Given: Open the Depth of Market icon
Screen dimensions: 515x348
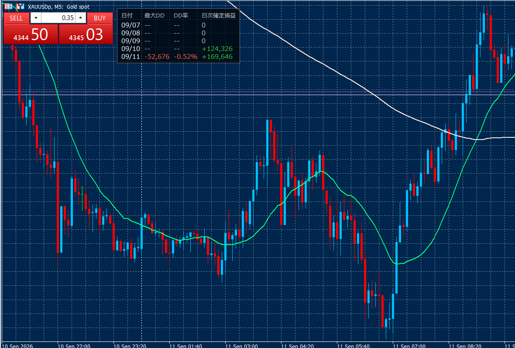Looking at the screenshot, I should tap(21, 7).
